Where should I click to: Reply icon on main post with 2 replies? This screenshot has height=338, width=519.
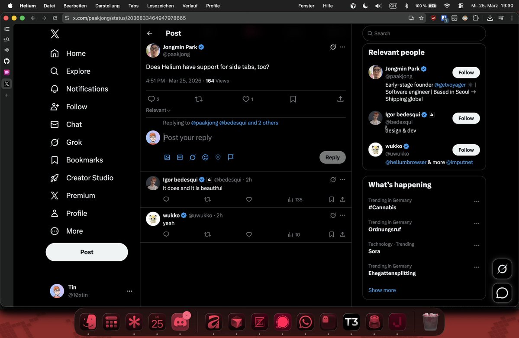154,99
